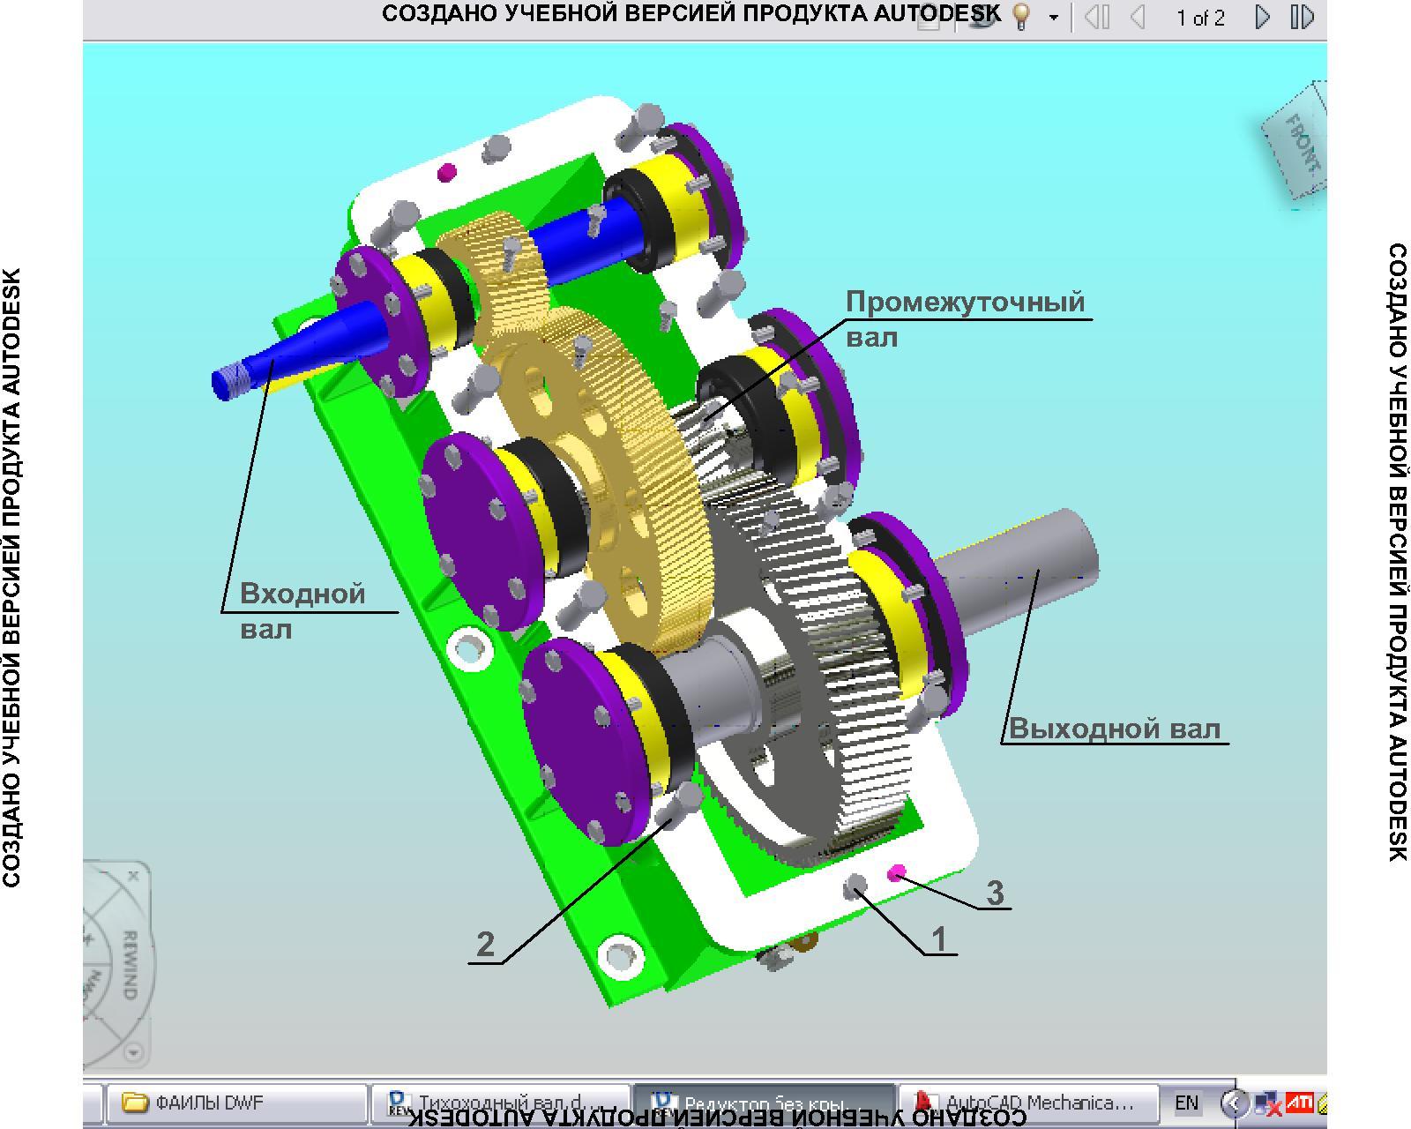Open the lighting options dropdown arrow

pyautogui.click(x=1053, y=18)
